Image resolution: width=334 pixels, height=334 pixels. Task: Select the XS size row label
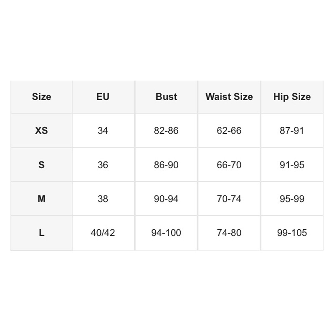pos(41,131)
